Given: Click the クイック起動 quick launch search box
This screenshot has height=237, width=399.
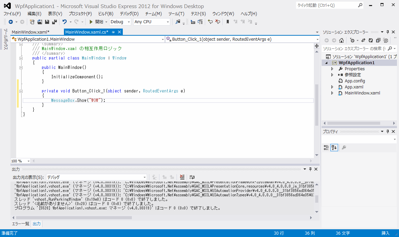Looking at the screenshot, I should pyautogui.click(x=329, y=5).
